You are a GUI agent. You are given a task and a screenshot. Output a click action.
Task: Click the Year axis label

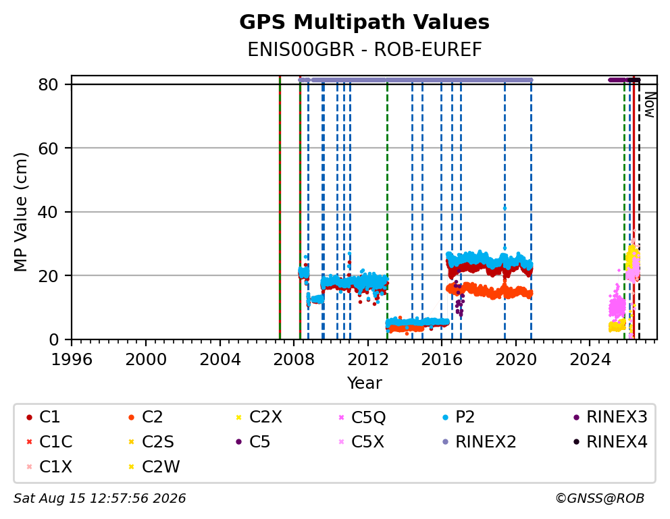[364, 383]
